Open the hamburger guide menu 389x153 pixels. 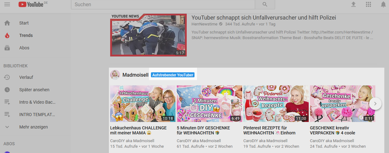point(7,4)
